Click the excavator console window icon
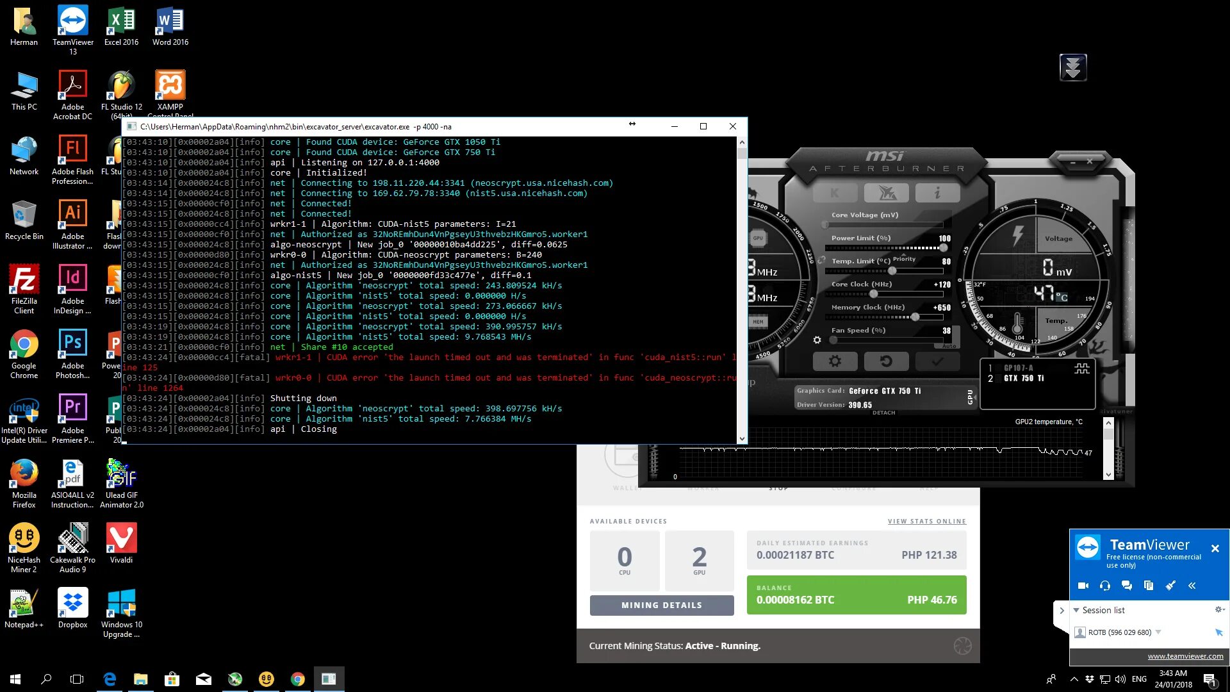The height and width of the screenshot is (692, 1230). click(131, 126)
